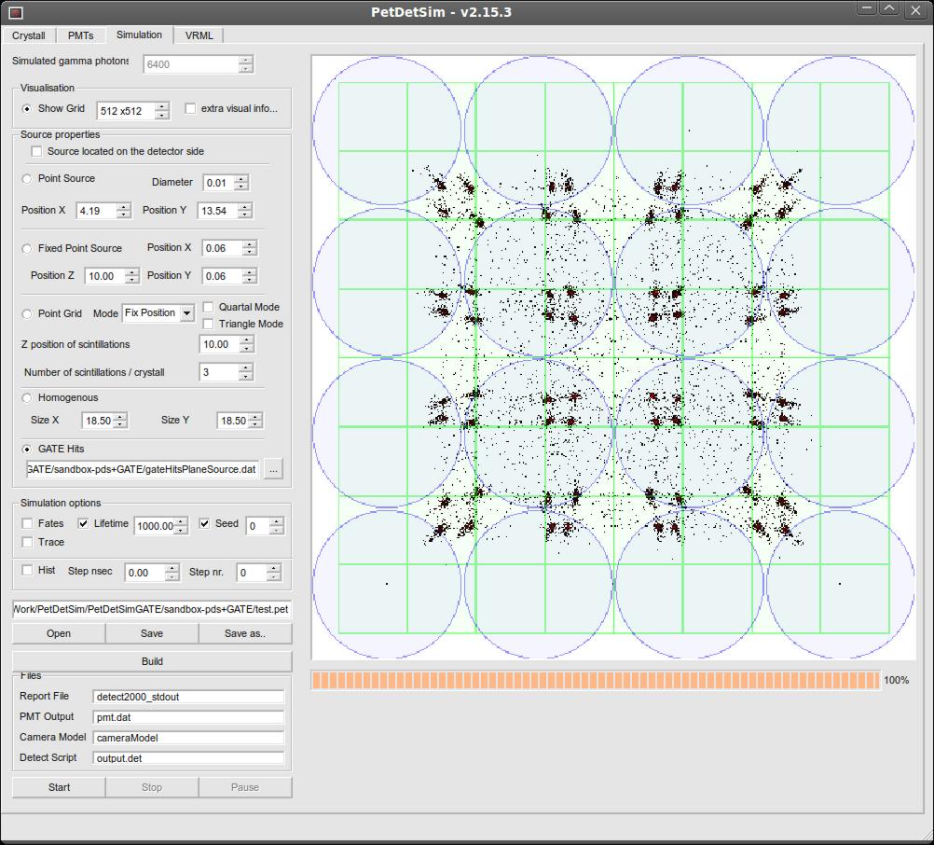The width and height of the screenshot is (934, 845).
Task: Choose the Homogenous source option
Action: 27,398
